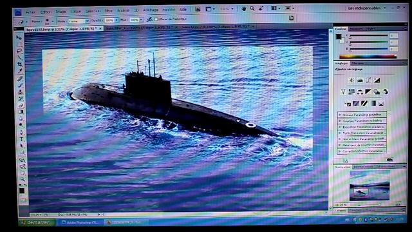This screenshot has width=412, height=232.
Task: Add an Exposure adjustment from icons
Action: (377, 80)
